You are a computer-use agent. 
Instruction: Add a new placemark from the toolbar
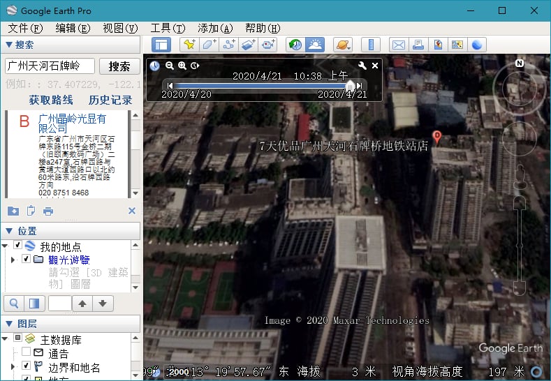189,45
